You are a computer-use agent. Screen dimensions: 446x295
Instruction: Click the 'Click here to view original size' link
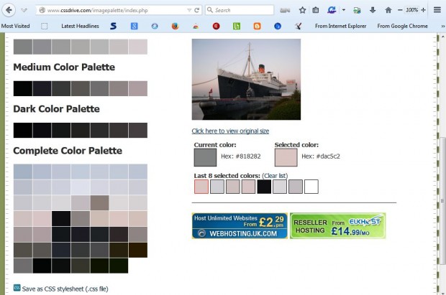tap(230, 131)
